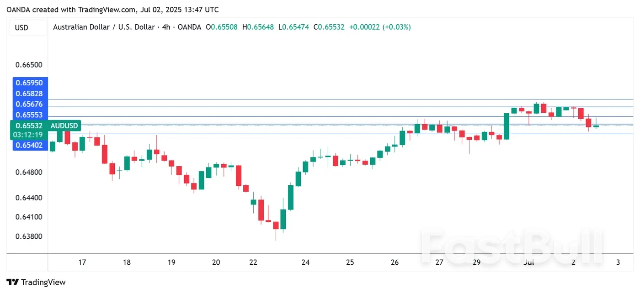
Task: Click the OANDA exchange name in the title
Action: (190, 27)
